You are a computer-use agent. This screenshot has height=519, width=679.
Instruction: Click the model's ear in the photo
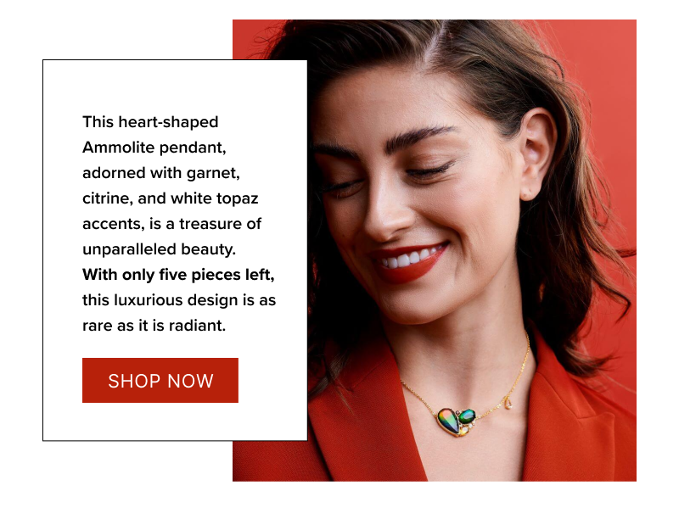pos(537,153)
